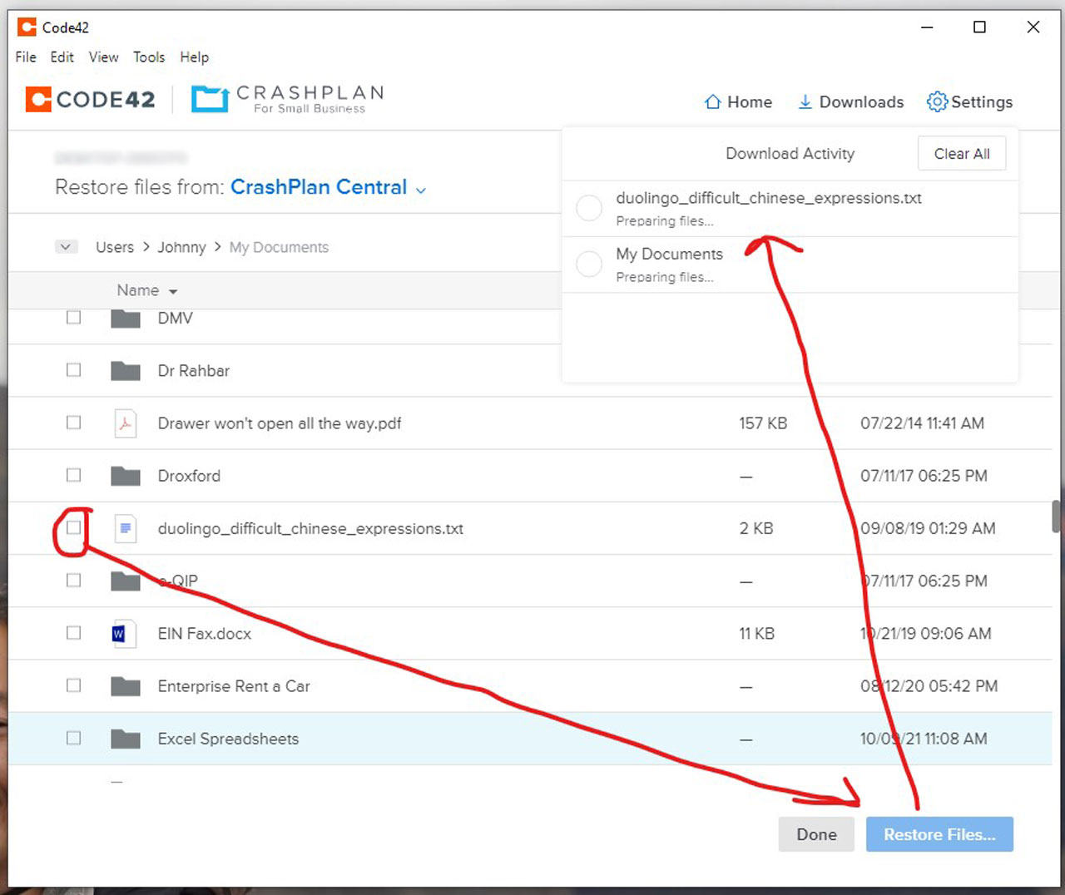This screenshot has height=895, width=1065.
Task: Change sorting with the Name column arrow
Action: pos(174,291)
